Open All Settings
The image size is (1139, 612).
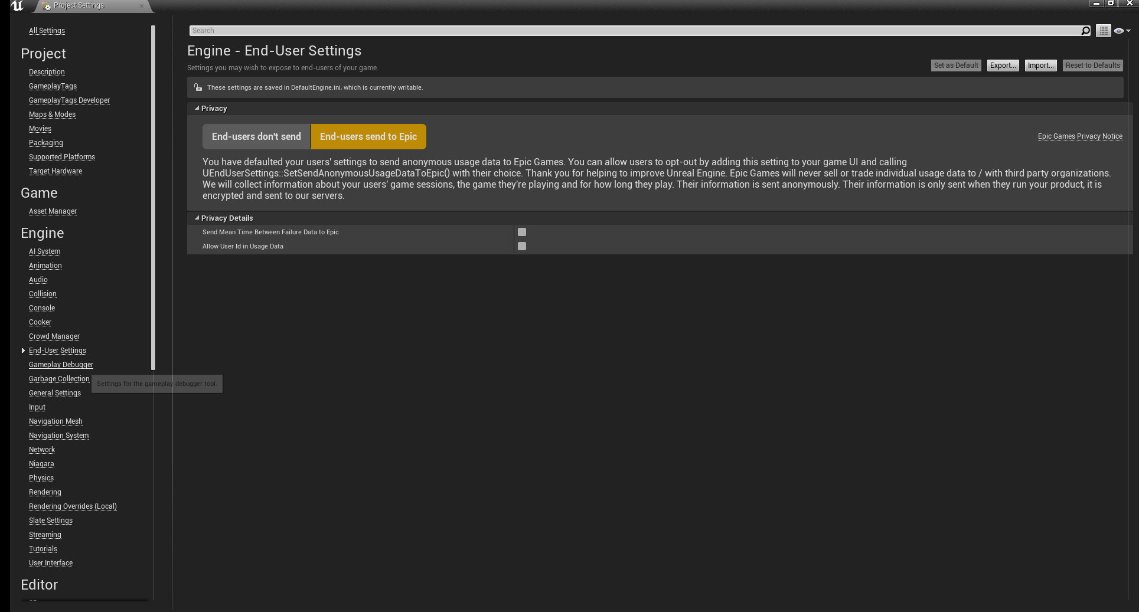[x=47, y=31]
